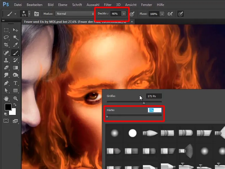225x169 pixels.
Task: Click the Fluss 100% value field
Action: (154, 14)
